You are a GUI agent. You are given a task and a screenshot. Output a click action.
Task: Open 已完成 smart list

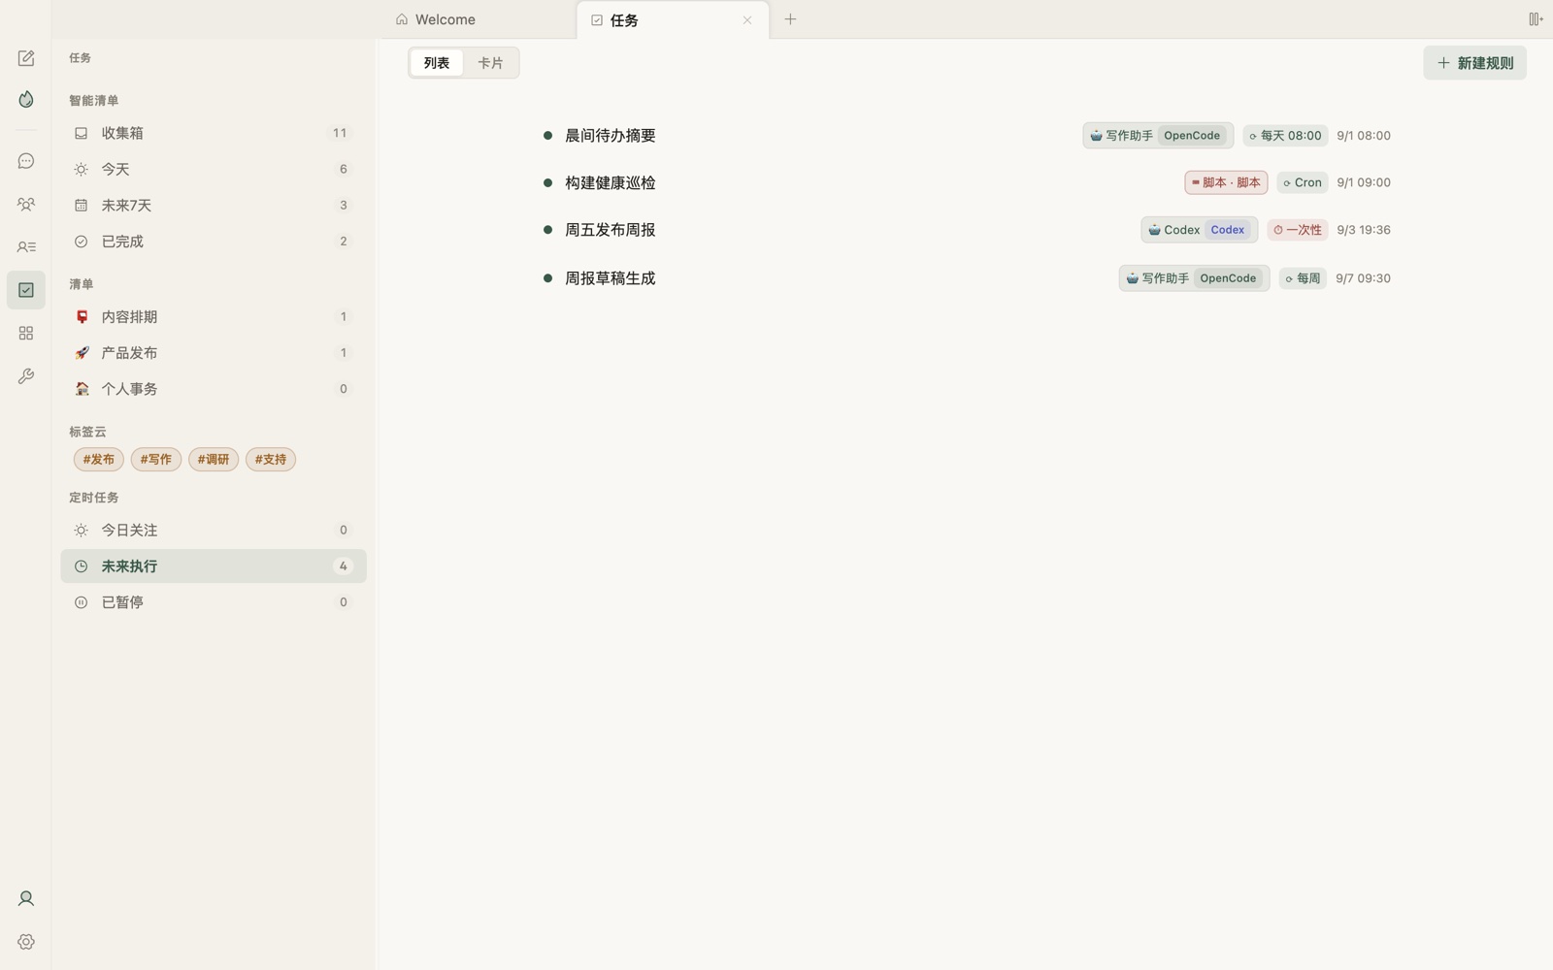click(x=214, y=242)
